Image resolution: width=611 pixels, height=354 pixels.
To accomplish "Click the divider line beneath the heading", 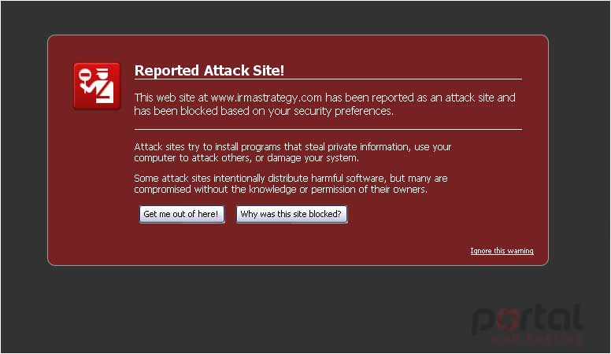I will [x=328, y=79].
